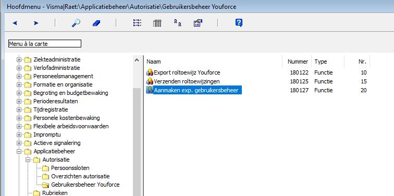The image size is (394, 196).
Task: Click the Export roltoewijz Youforce function icon
Action: [x=150, y=72]
